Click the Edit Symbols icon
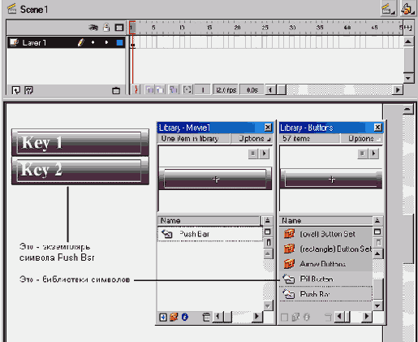This screenshot has height=342, width=418. [x=407, y=9]
